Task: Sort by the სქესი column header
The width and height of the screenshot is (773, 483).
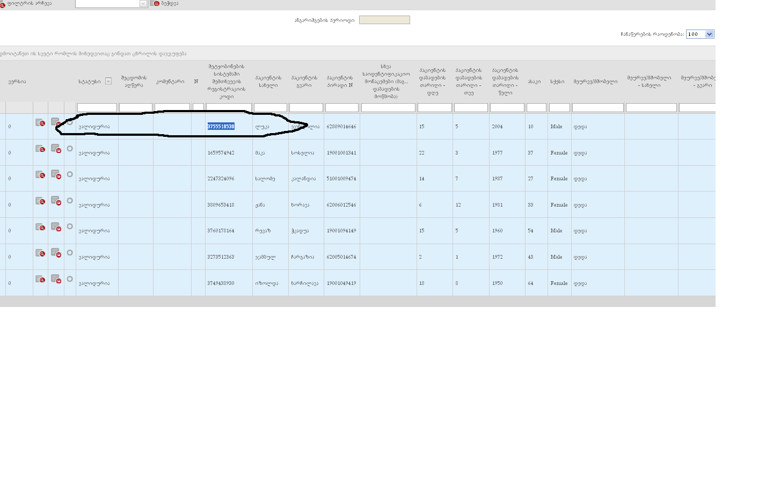Action: click(557, 82)
